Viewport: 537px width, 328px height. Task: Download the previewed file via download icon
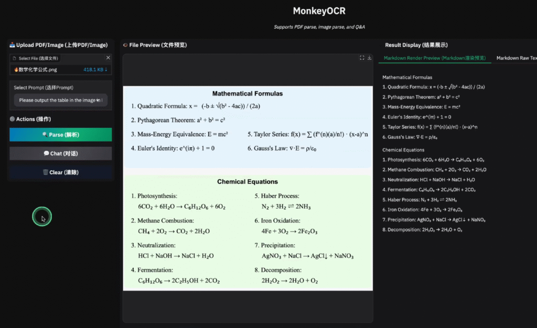(x=369, y=58)
